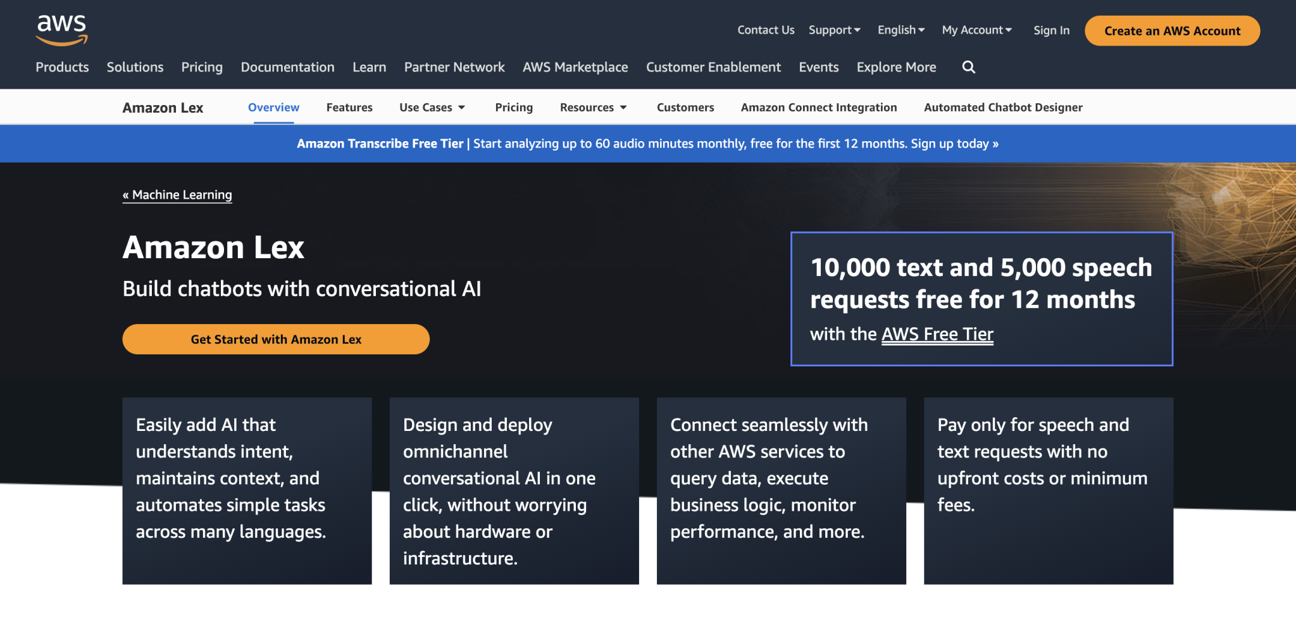Screen dimensions: 1296x617
Task: Open the English language dropdown
Action: tap(900, 30)
